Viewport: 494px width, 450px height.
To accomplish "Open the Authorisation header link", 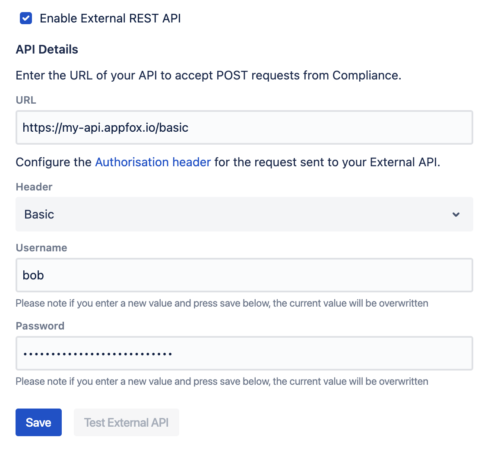I will point(153,162).
